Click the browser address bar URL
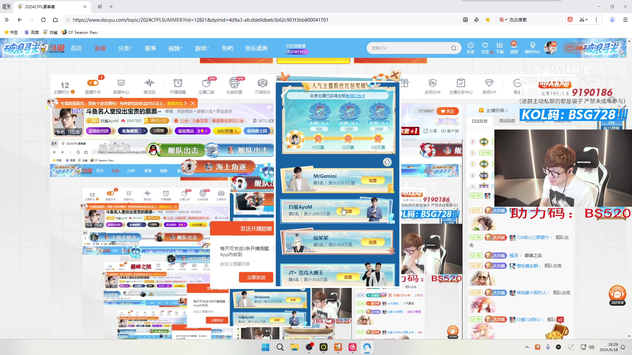 [200, 20]
